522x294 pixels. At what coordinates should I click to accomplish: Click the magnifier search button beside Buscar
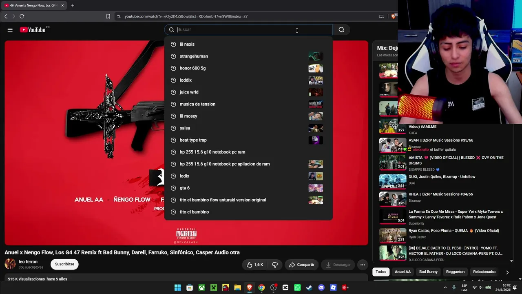click(x=341, y=30)
